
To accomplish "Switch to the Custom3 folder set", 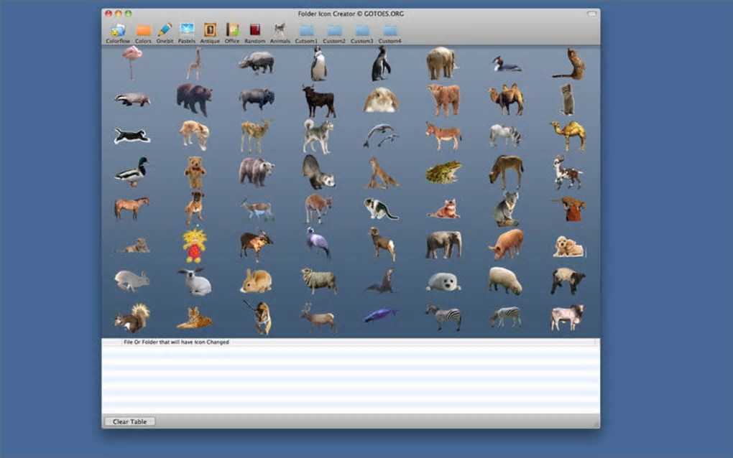I will point(362,31).
